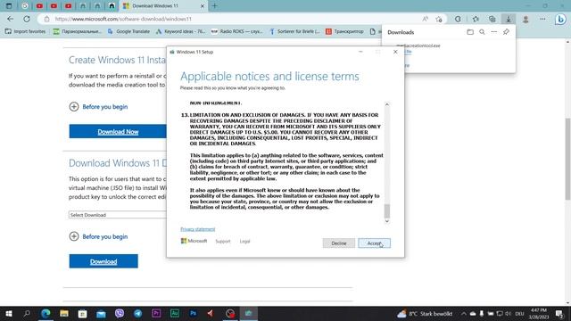Open 'Sortierer für Briefe' bookmark
Viewport: 571px width, 321px height.
coord(294,32)
